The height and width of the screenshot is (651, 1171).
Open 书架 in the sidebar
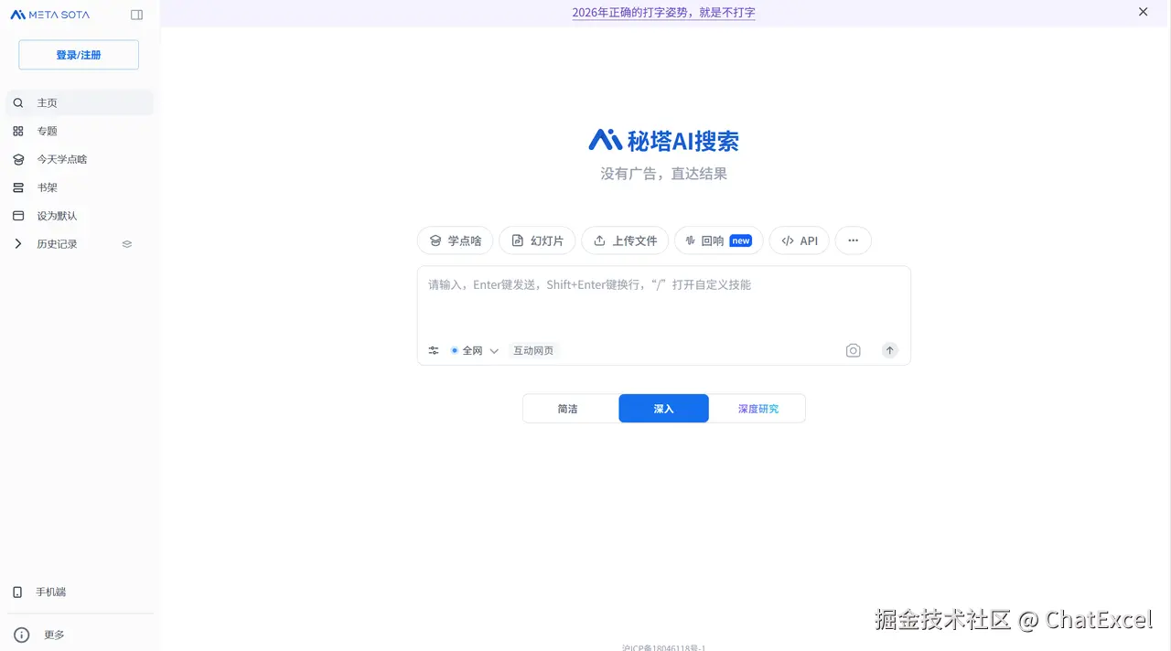point(79,187)
